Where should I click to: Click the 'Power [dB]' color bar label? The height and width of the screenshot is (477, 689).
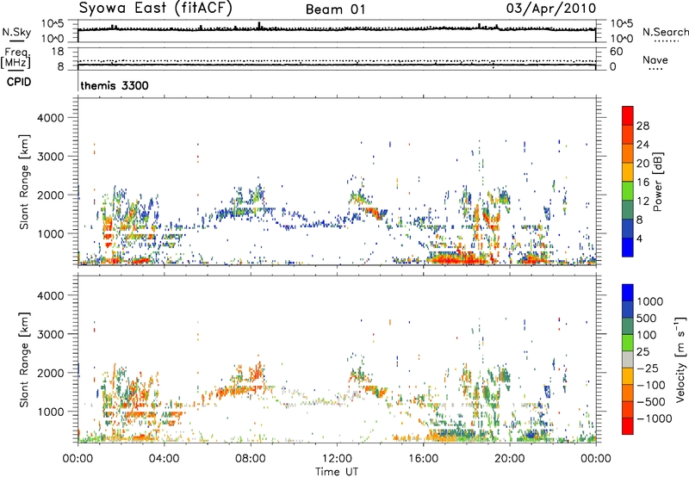657,182
